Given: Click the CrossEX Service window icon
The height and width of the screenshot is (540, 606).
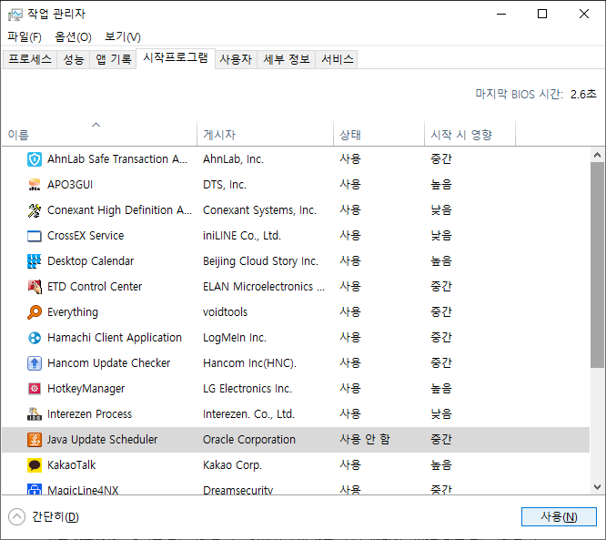Looking at the screenshot, I should 35,236.
